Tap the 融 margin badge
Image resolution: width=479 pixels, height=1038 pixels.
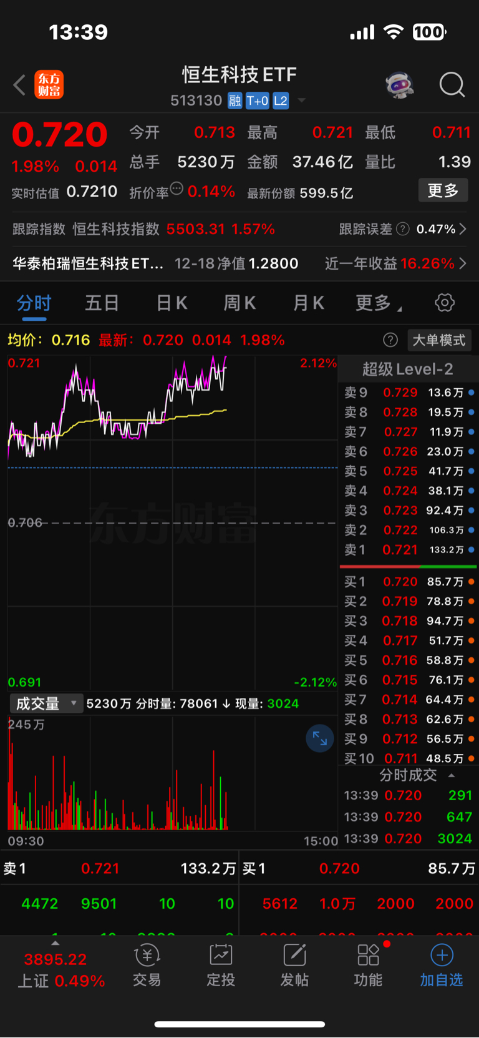(235, 100)
